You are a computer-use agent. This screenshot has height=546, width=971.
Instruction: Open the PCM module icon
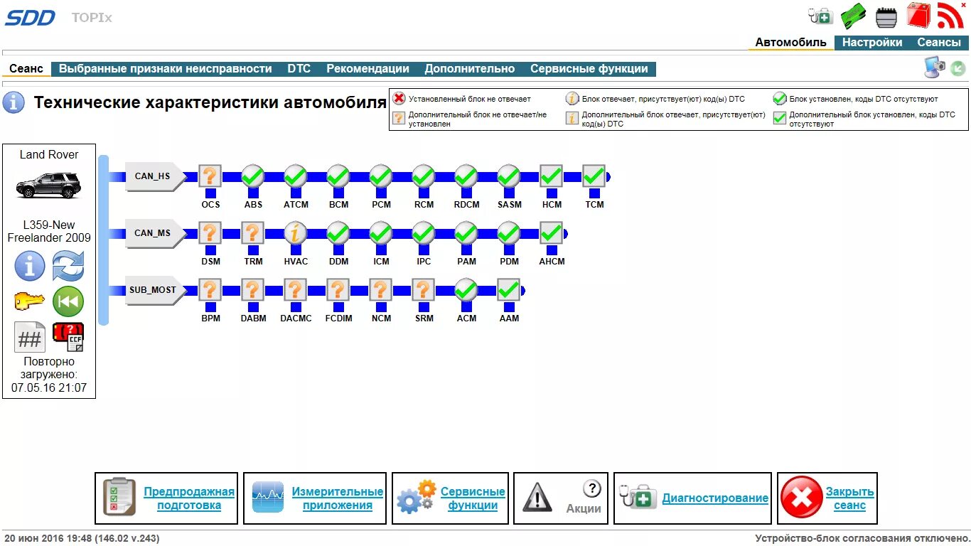click(381, 176)
